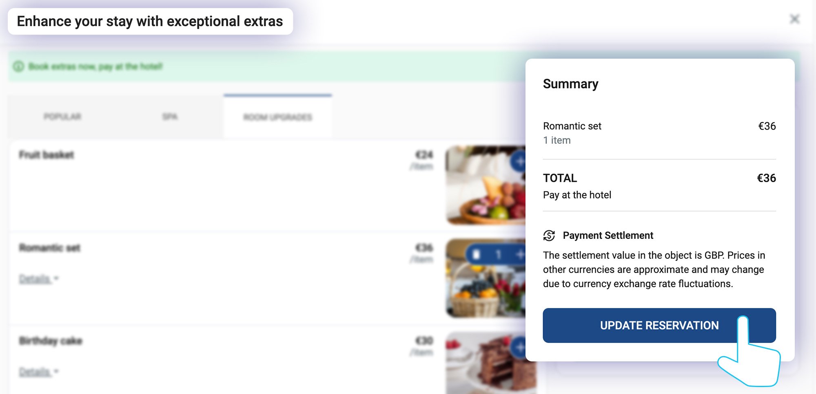Click the Romantic set quantity number
This screenshot has height=394, width=816.
(x=498, y=255)
